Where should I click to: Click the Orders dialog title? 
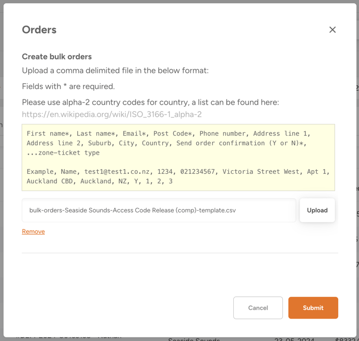pos(39,30)
